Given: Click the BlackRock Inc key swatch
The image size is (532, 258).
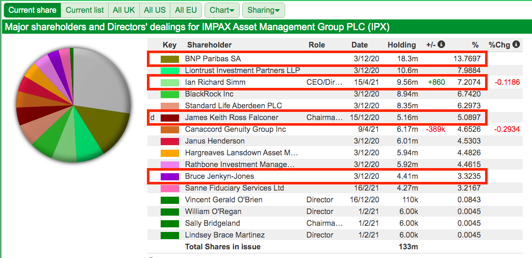Looking at the screenshot, I should pos(170,94).
